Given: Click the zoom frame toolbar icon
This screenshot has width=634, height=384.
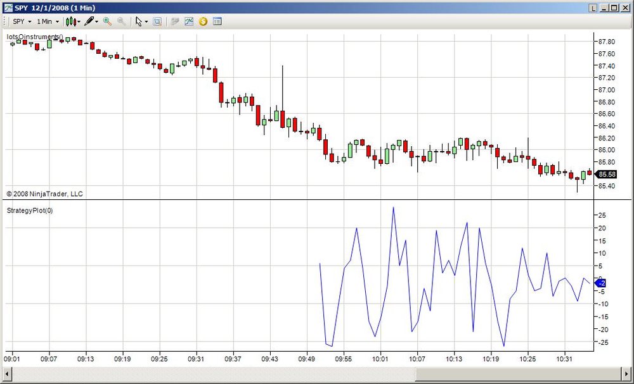Looking at the screenshot, I should tap(157, 22).
